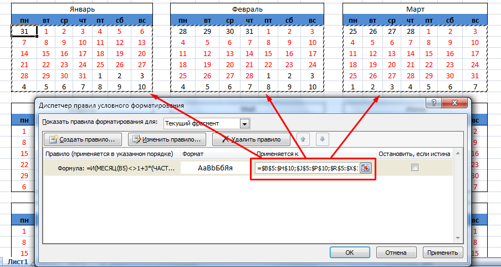Toggle 'Остановить, если истина' checkbox
The width and height of the screenshot is (501, 267).
tap(415, 168)
